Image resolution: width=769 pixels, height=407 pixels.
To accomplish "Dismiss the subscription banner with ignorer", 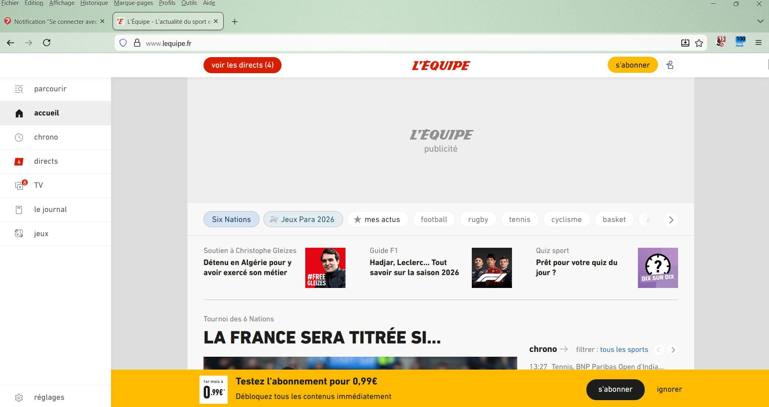I will [669, 389].
